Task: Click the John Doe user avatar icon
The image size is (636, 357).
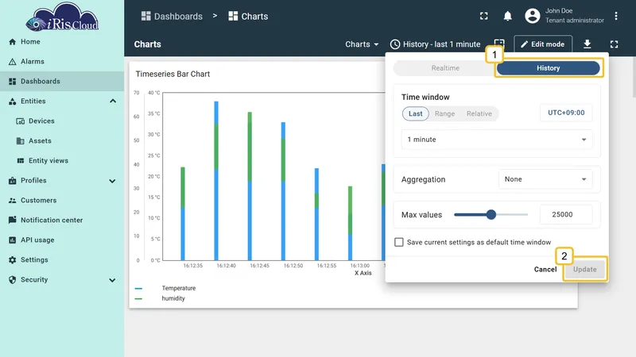Action: [x=532, y=16]
